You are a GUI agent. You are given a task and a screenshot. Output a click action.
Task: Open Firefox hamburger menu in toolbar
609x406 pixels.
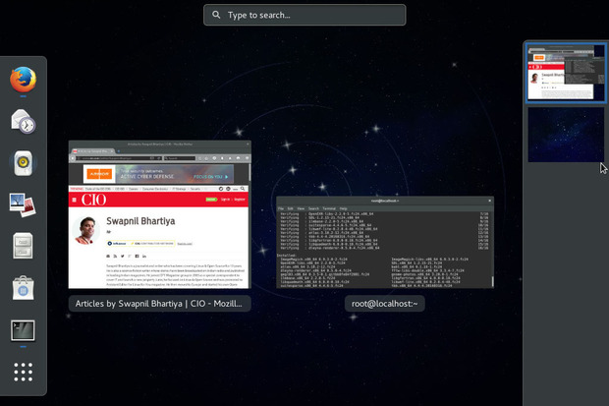click(247, 158)
